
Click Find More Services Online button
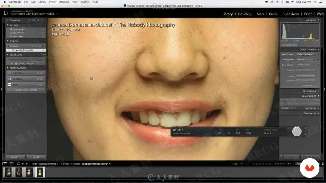point(26,90)
